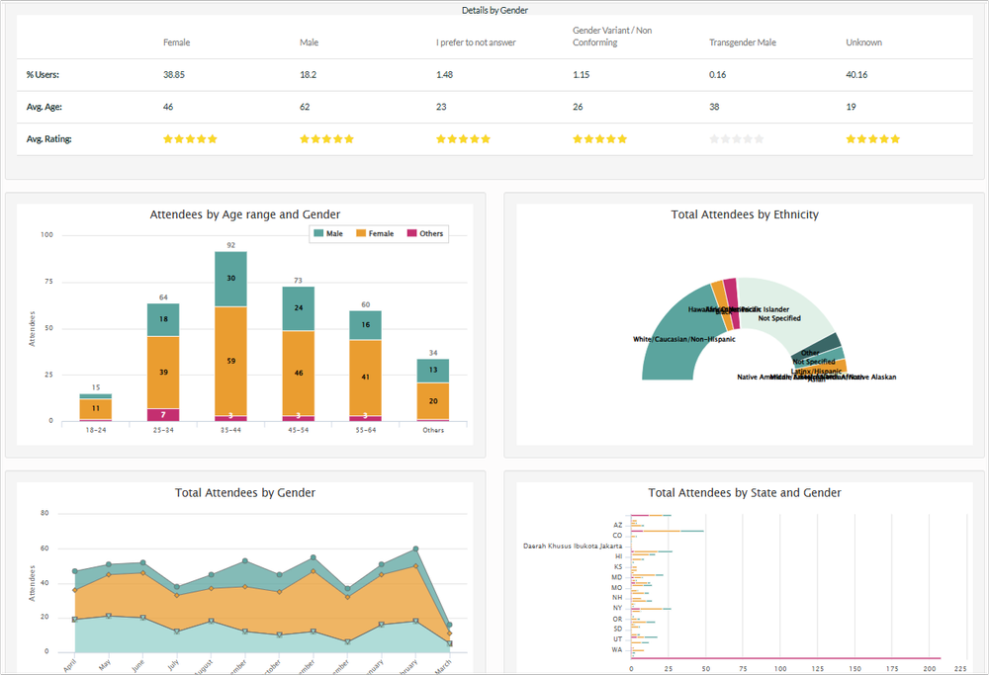989x675 pixels.
Task: Select the Transgender Male column header
Action: pyautogui.click(x=743, y=42)
